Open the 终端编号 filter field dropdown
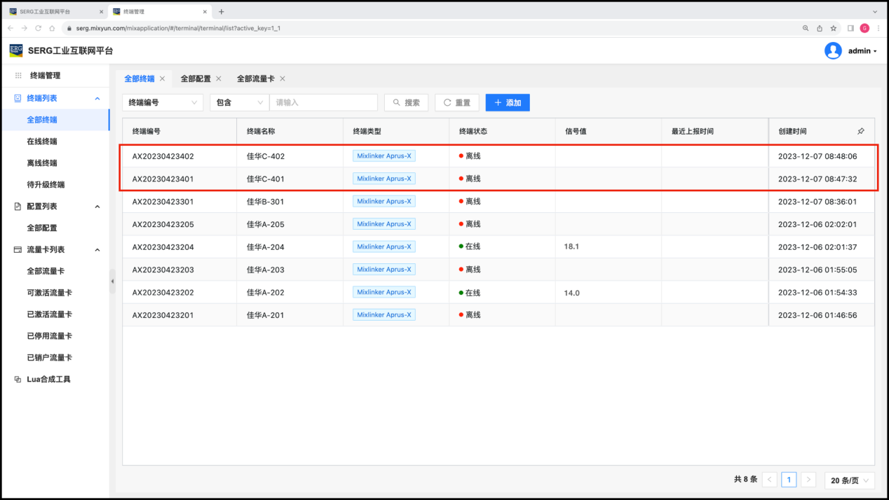The height and width of the screenshot is (500, 889). point(163,102)
